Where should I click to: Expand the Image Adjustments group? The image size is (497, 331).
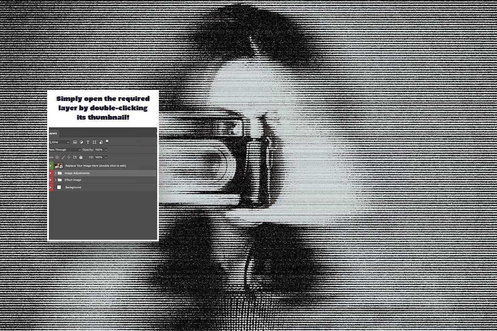point(56,173)
